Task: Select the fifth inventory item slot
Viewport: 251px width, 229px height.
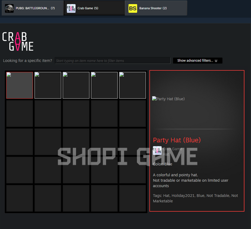Action: 132,85
